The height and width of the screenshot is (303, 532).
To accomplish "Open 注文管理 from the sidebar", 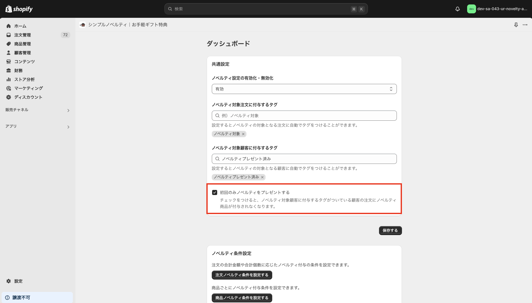I will [x=22, y=35].
